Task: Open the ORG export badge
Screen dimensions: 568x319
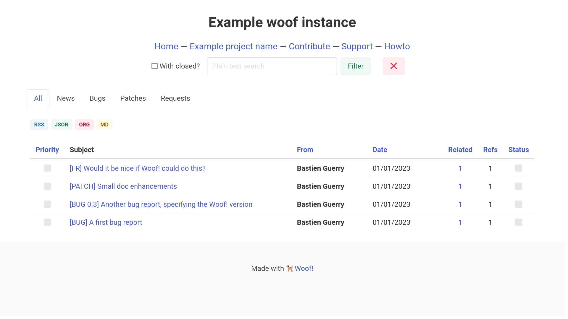Action: 84,125
